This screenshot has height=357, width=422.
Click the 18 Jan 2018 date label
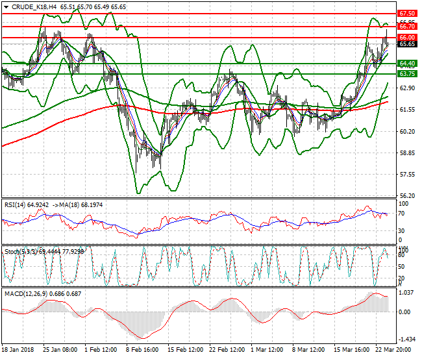click(x=18, y=349)
